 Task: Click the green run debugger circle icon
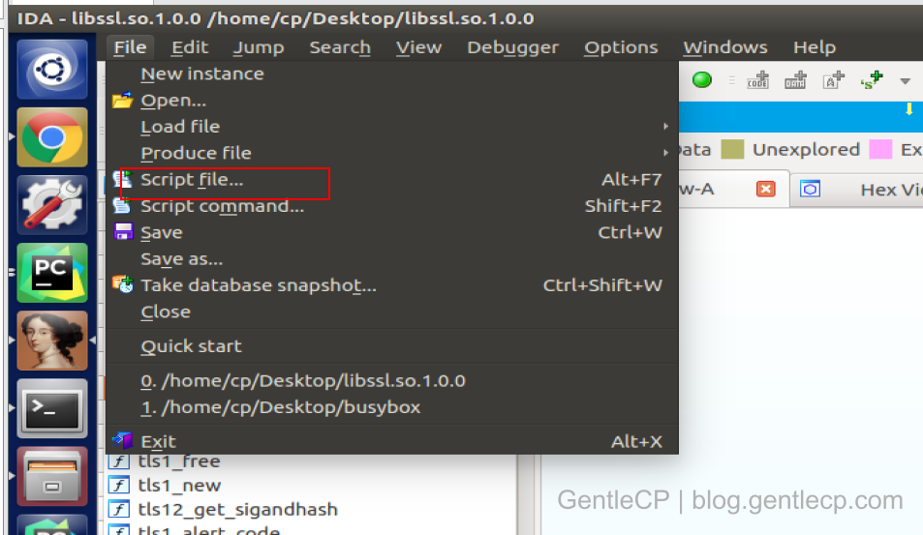pos(701,80)
